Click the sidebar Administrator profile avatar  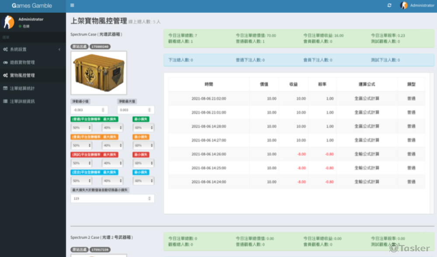click(9, 22)
